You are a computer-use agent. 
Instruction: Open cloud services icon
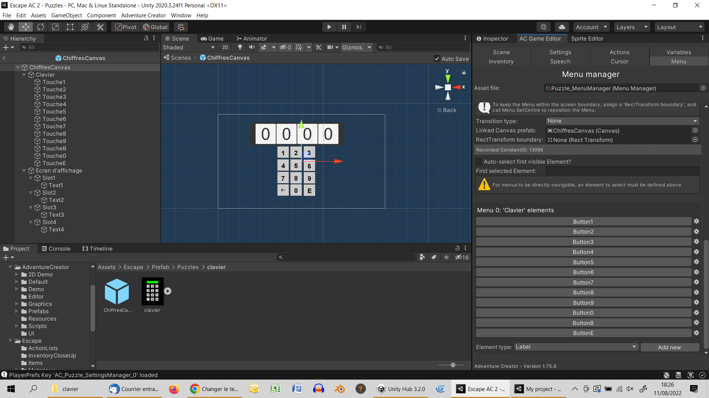coord(562,27)
